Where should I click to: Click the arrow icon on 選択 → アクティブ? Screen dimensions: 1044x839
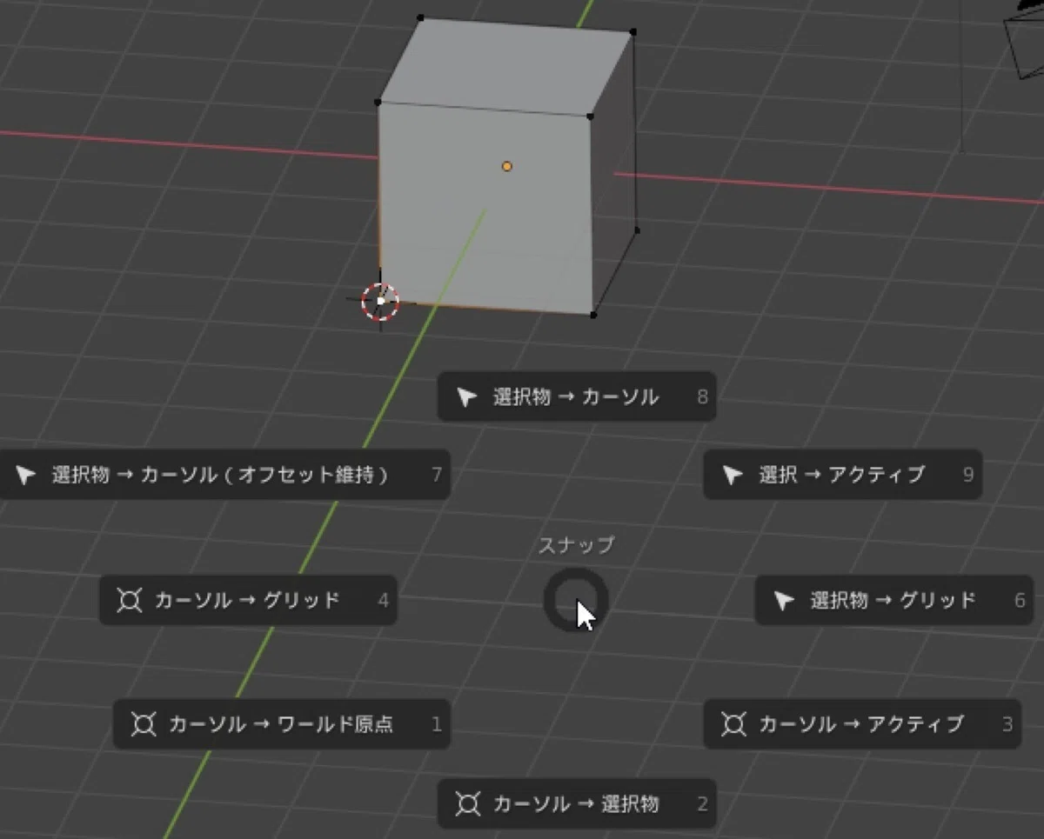733,475
